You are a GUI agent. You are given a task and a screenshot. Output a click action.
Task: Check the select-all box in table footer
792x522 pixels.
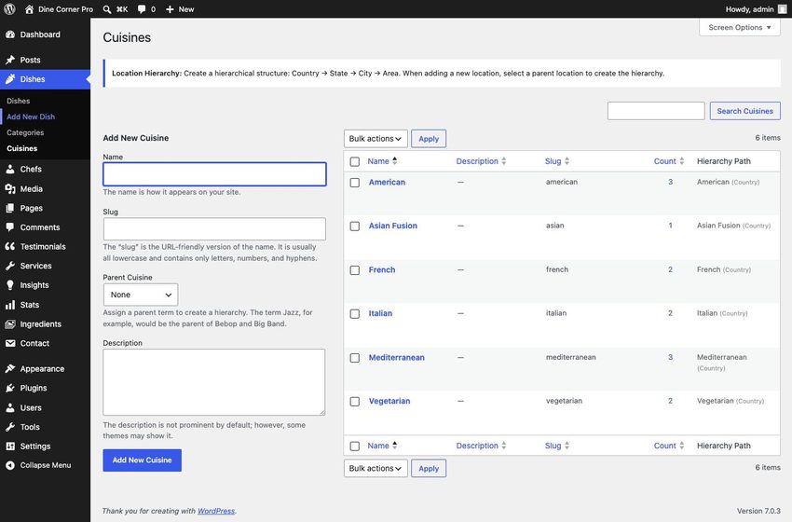355,446
